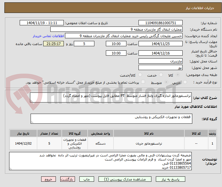
Task: Click the response deadline date 1404/11/25
Action: pos(161,44)
